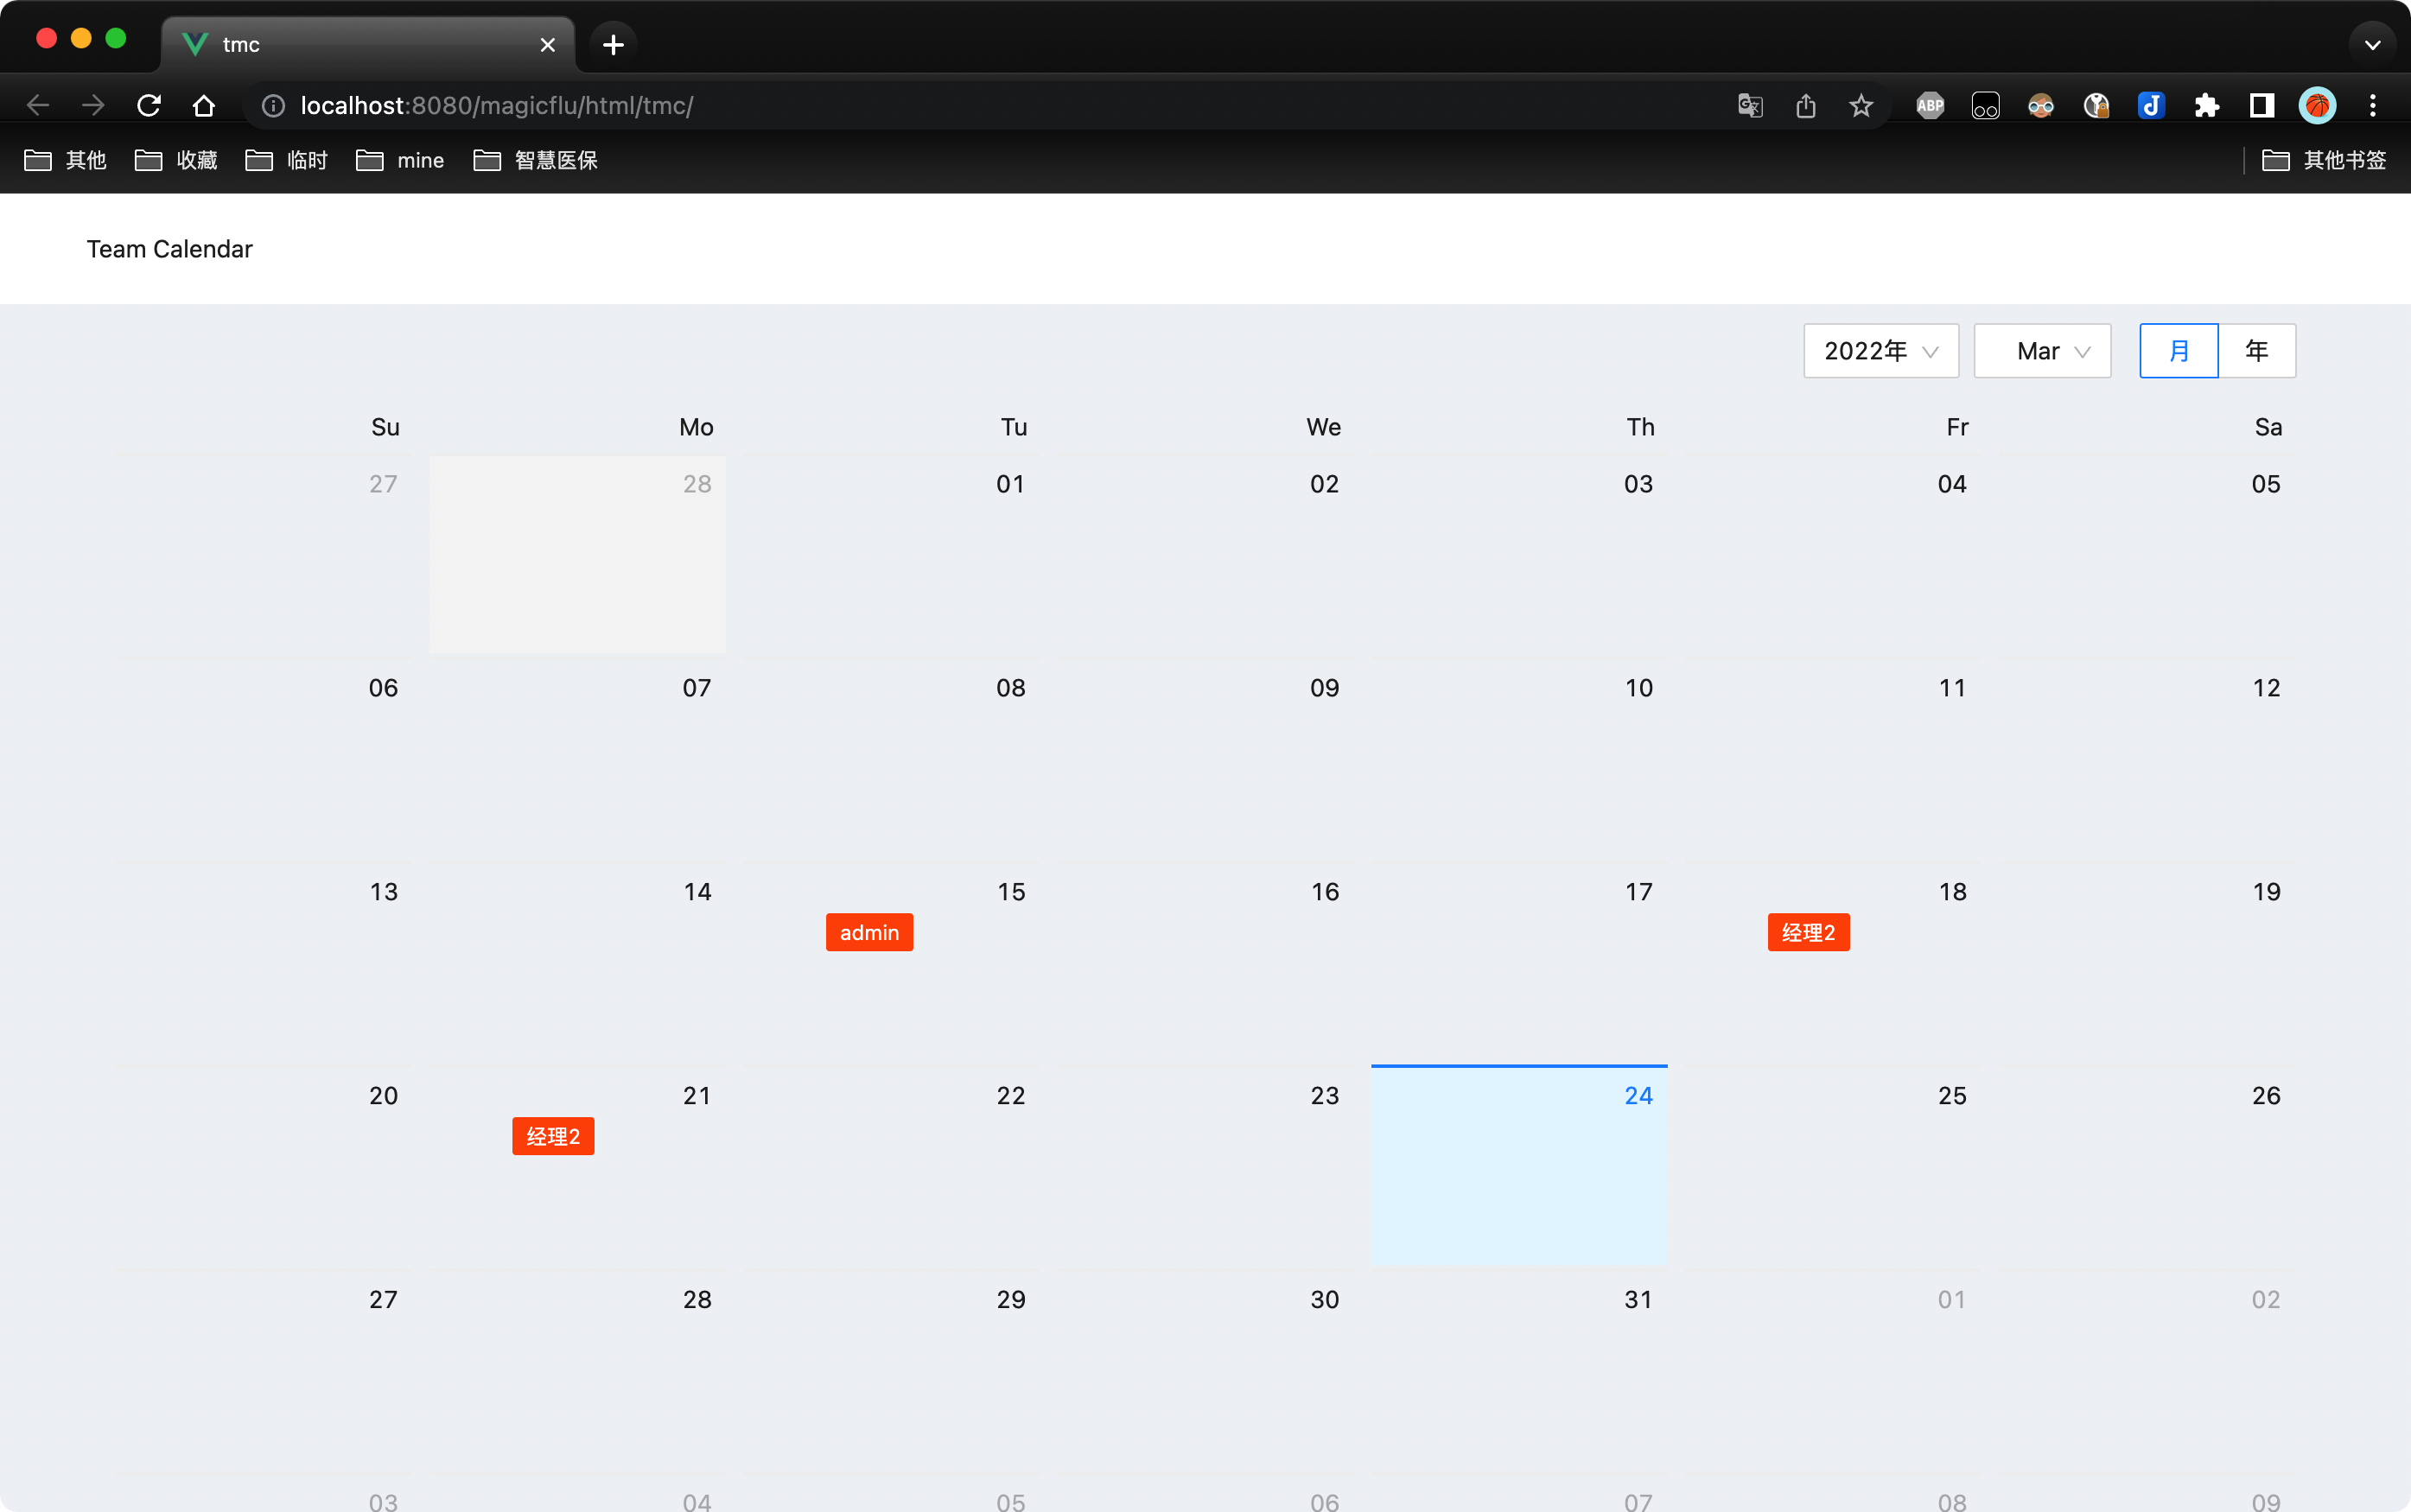The height and width of the screenshot is (1512, 2411).
Task: Open the 2022年 year dropdown
Action: (1880, 351)
